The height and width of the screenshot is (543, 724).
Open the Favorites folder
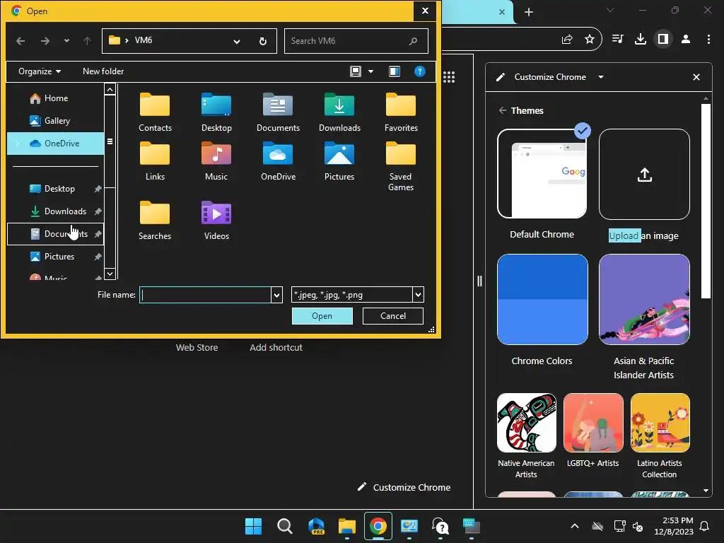(x=401, y=112)
